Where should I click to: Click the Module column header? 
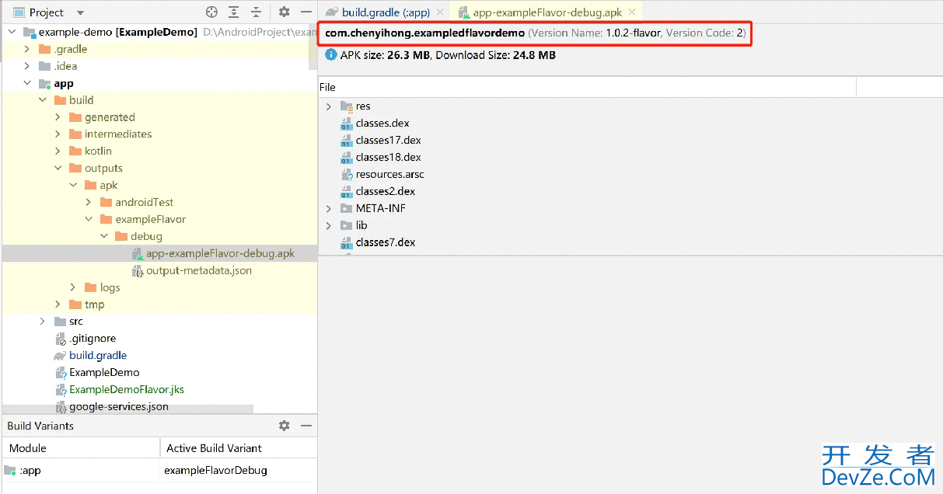(x=81, y=448)
